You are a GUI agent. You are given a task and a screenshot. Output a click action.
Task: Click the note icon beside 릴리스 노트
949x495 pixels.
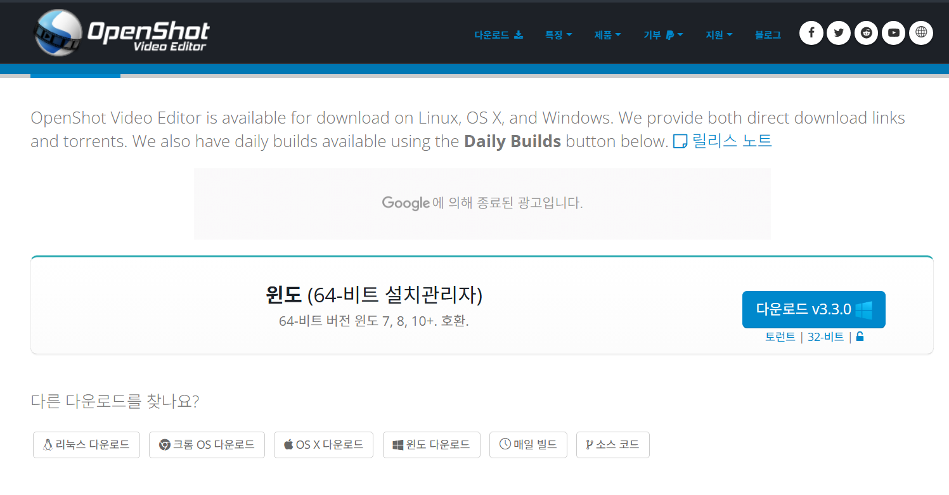click(x=680, y=141)
